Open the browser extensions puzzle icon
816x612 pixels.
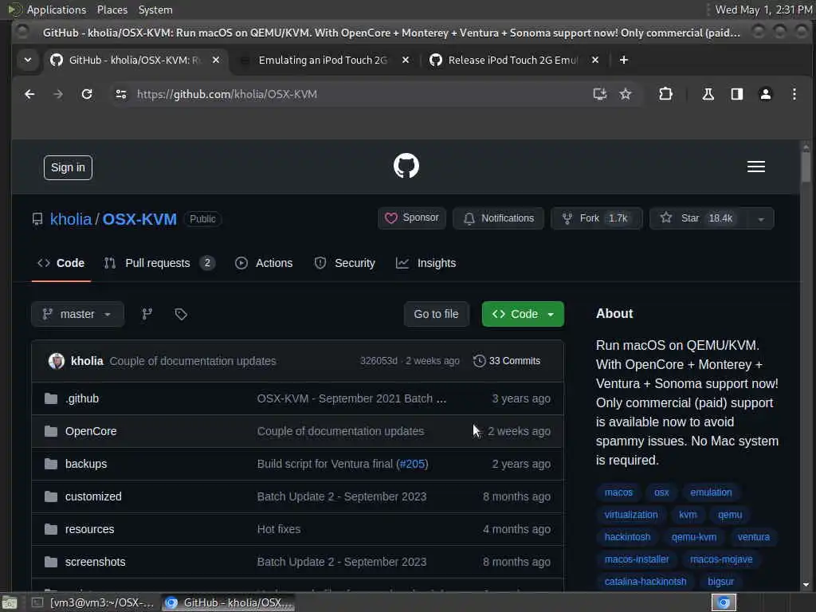point(665,94)
